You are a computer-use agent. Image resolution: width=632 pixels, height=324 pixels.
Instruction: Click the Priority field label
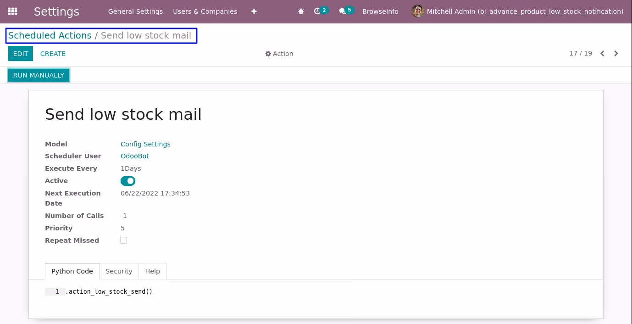(x=59, y=228)
